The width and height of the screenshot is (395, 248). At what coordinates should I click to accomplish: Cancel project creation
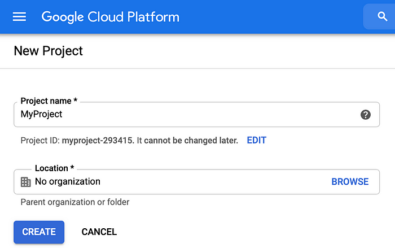coord(99,232)
